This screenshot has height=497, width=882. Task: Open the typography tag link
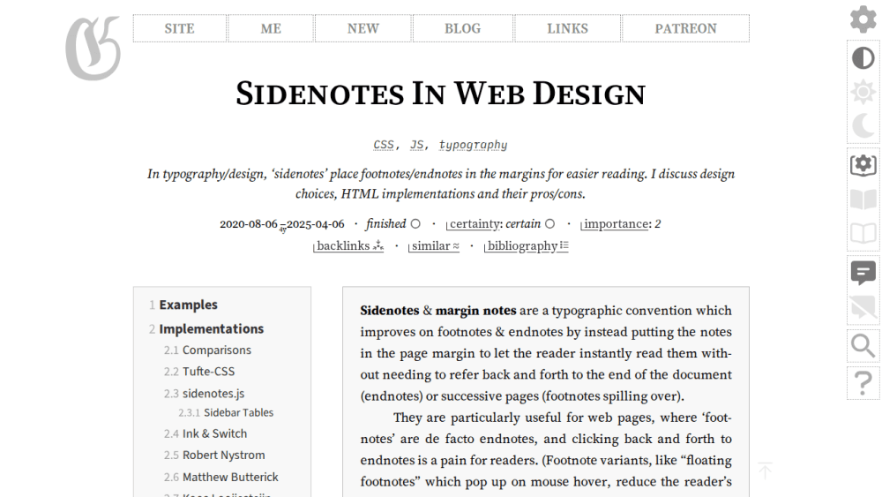tap(473, 146)
